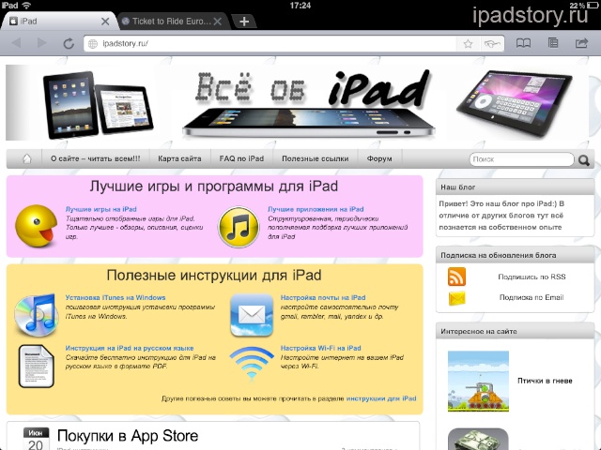
Task: Focus the ipadstory.ru address bar
Action: 270,44
